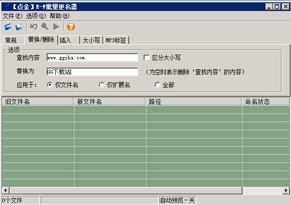Image resolution: width=291 pixels, height=205 pixels.
Task: Select the 全部 radio button
Action: [157, 85]
